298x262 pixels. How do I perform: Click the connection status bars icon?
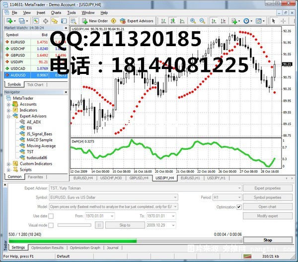247,257
